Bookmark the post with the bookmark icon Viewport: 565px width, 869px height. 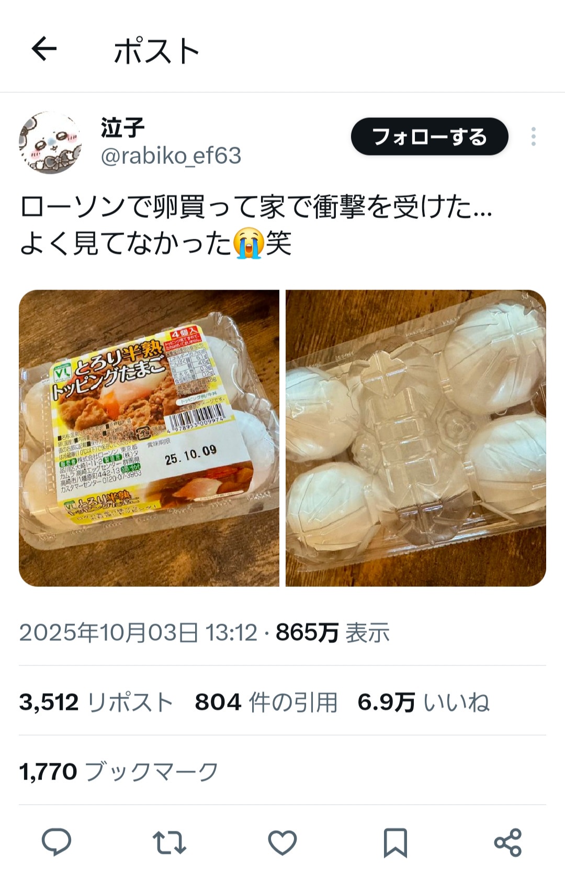[395, 842]
